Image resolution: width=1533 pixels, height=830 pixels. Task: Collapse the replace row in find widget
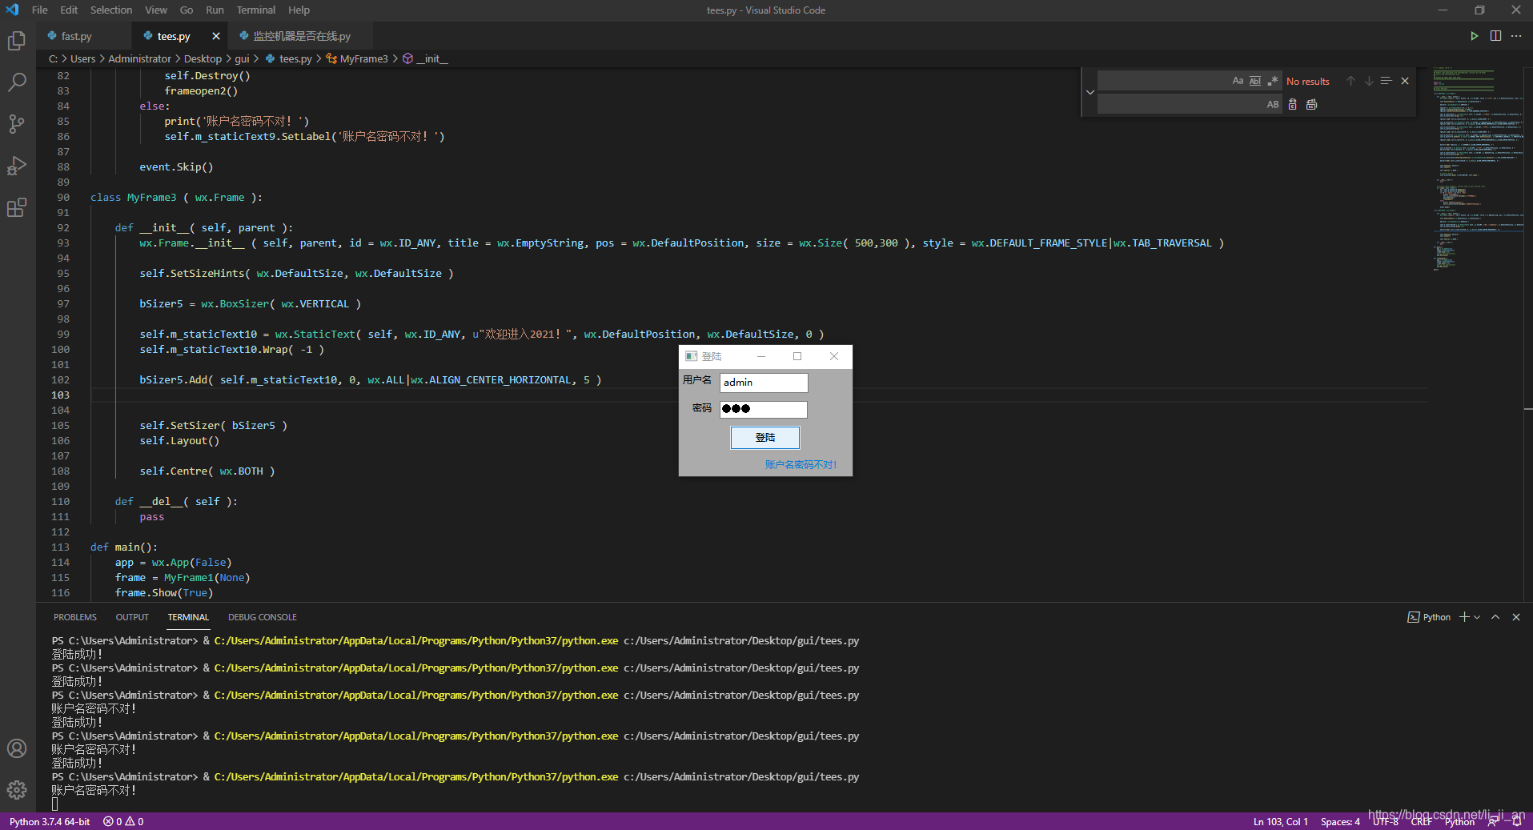coord(1090,92)
